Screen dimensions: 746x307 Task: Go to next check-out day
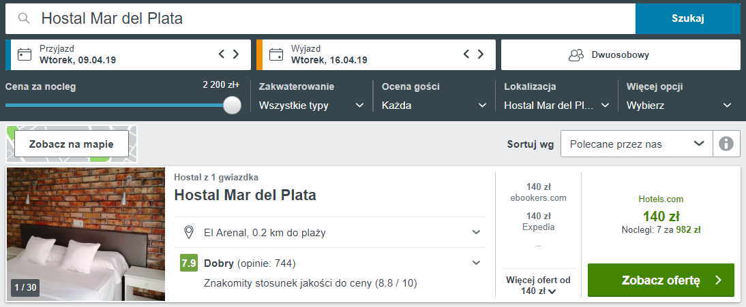click(481, 54)
